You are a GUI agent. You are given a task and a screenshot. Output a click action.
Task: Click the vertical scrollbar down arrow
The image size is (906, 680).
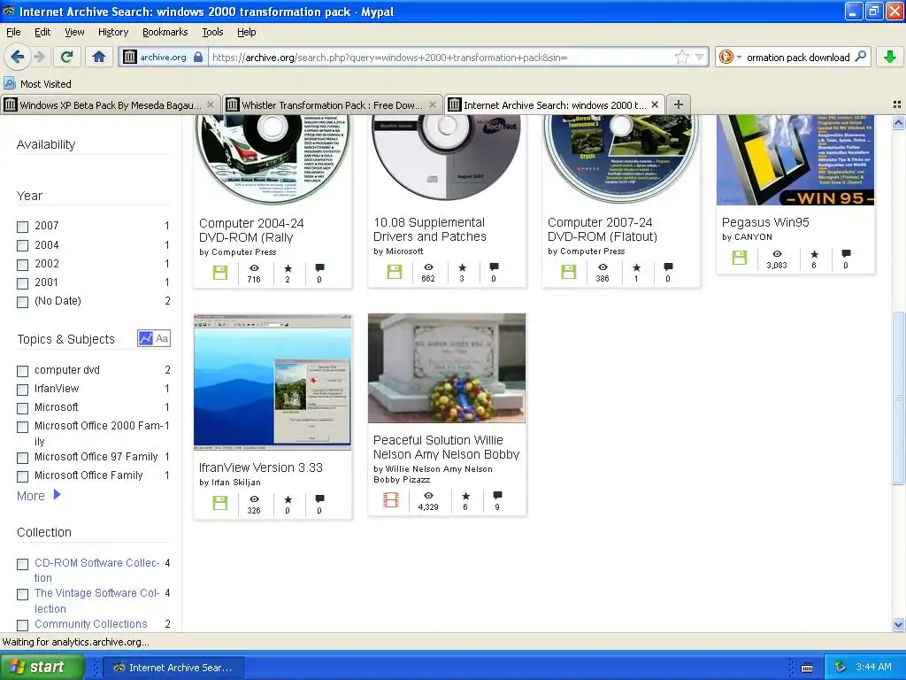898,624
